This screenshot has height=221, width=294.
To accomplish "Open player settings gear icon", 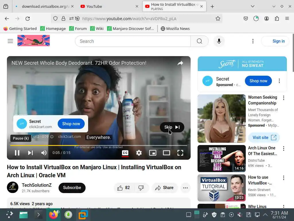I will [x=139, y=153].
